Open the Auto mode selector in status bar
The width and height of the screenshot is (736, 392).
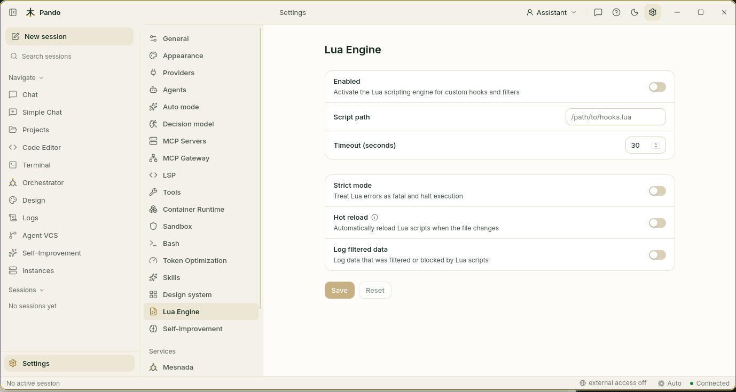(670, 383)
